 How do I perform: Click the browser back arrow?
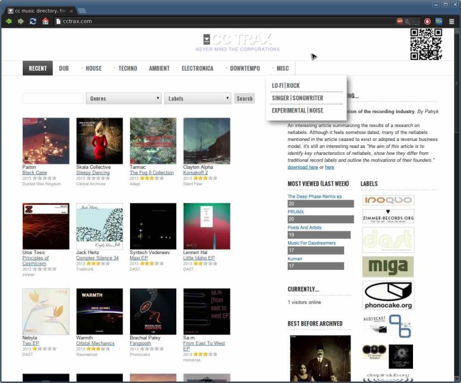9,21
